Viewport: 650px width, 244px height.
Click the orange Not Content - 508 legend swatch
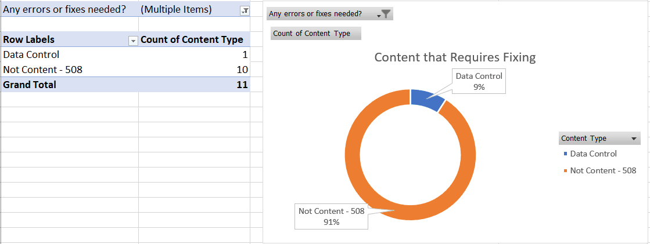coord(566,171)
